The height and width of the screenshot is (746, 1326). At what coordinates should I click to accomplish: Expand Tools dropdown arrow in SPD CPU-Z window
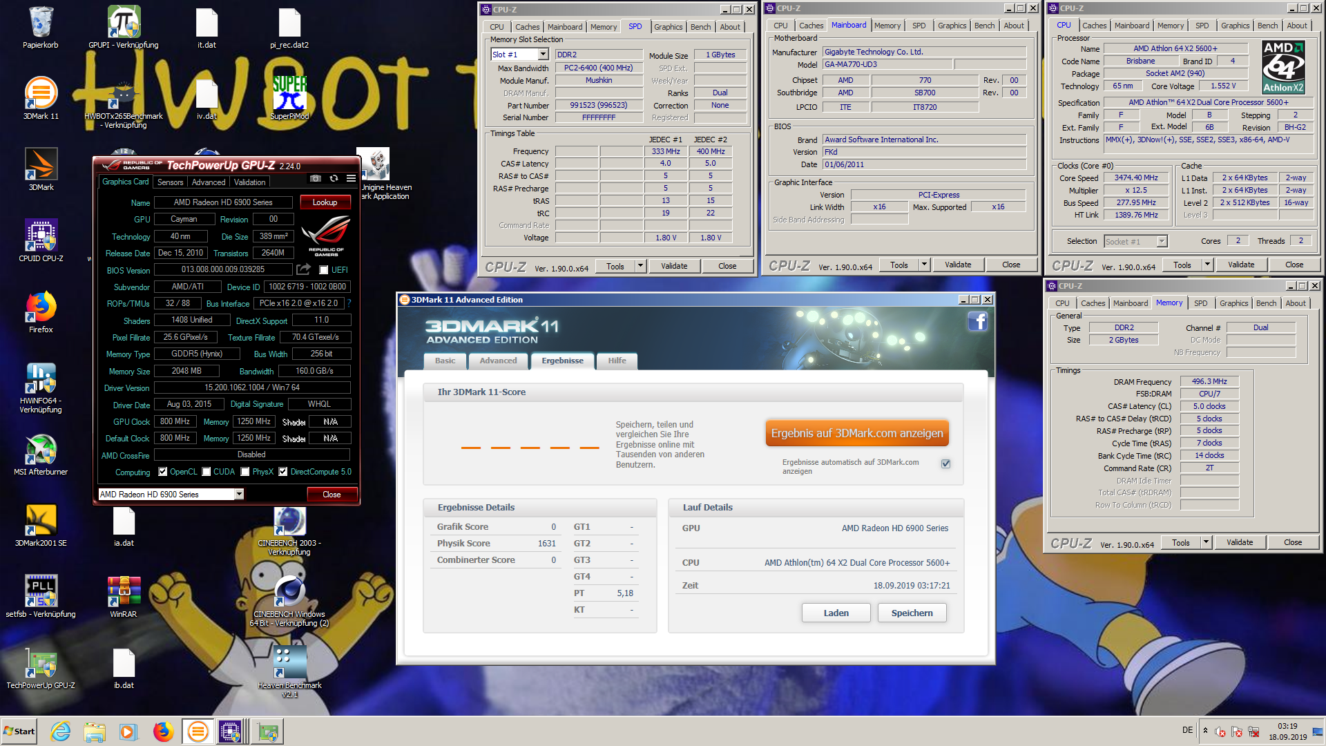(x=640, y=266)
